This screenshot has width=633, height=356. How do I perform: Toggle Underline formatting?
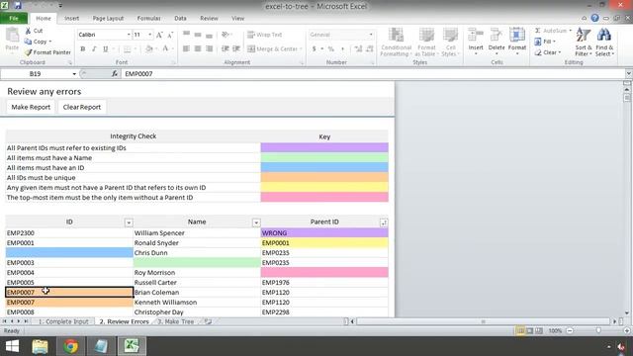(x=106, y=48)
